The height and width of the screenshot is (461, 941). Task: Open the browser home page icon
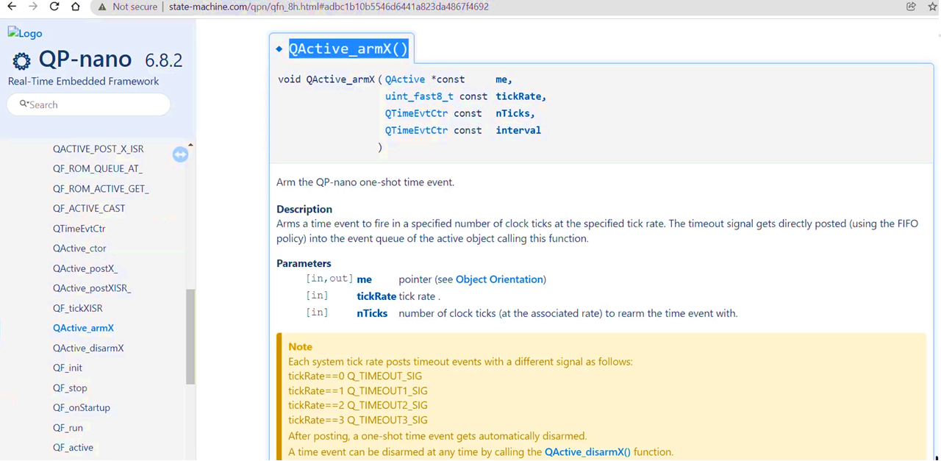pos(76,7)
